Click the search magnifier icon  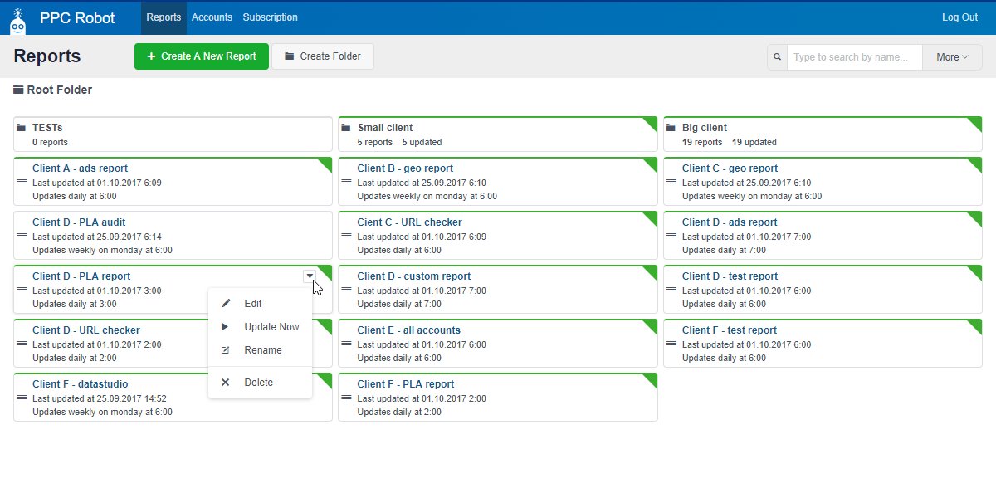[778, 57]
